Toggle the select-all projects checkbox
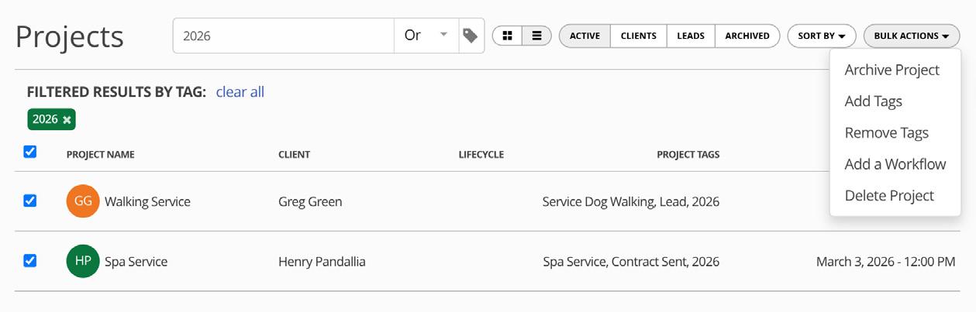976x312 pixels. [30, 152]
